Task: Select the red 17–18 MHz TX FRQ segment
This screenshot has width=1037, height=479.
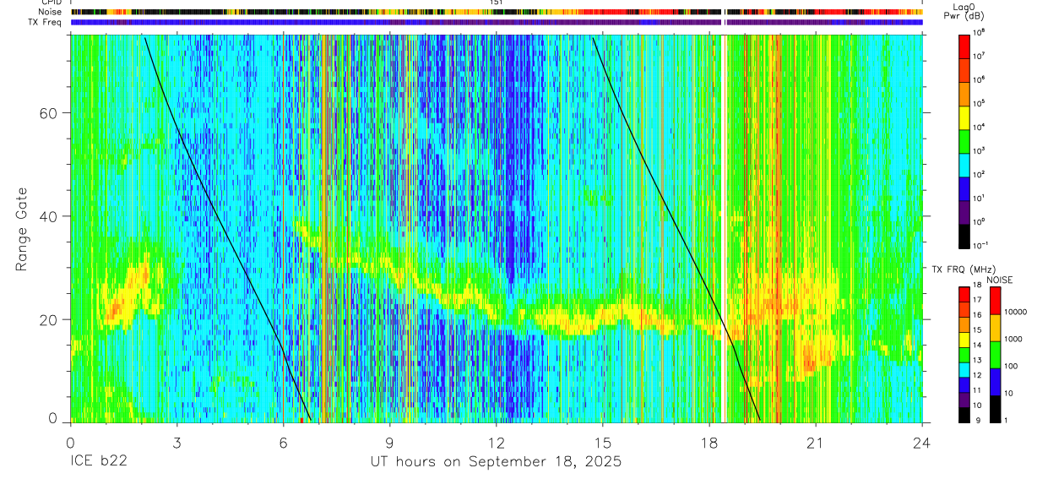Action: point(964,295)
